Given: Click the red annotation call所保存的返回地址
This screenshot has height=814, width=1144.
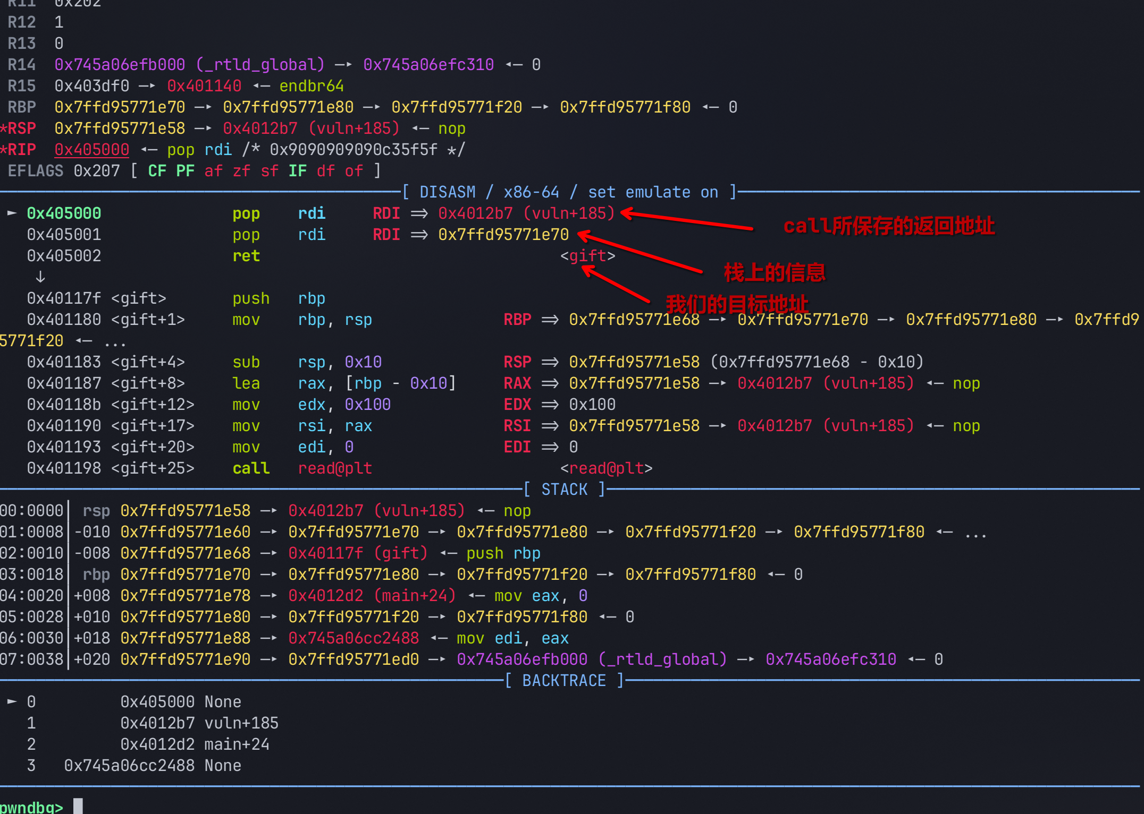Looking at the screenshot, I should click(889, 226).
